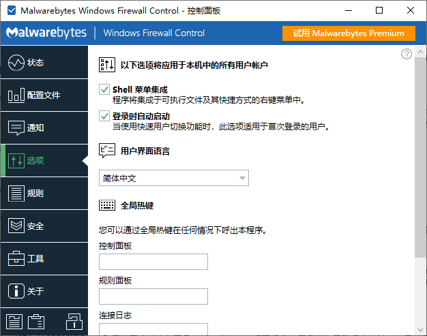
Task: Toggle the 登录时自动启动 checkbox
Action: [104, 116]
